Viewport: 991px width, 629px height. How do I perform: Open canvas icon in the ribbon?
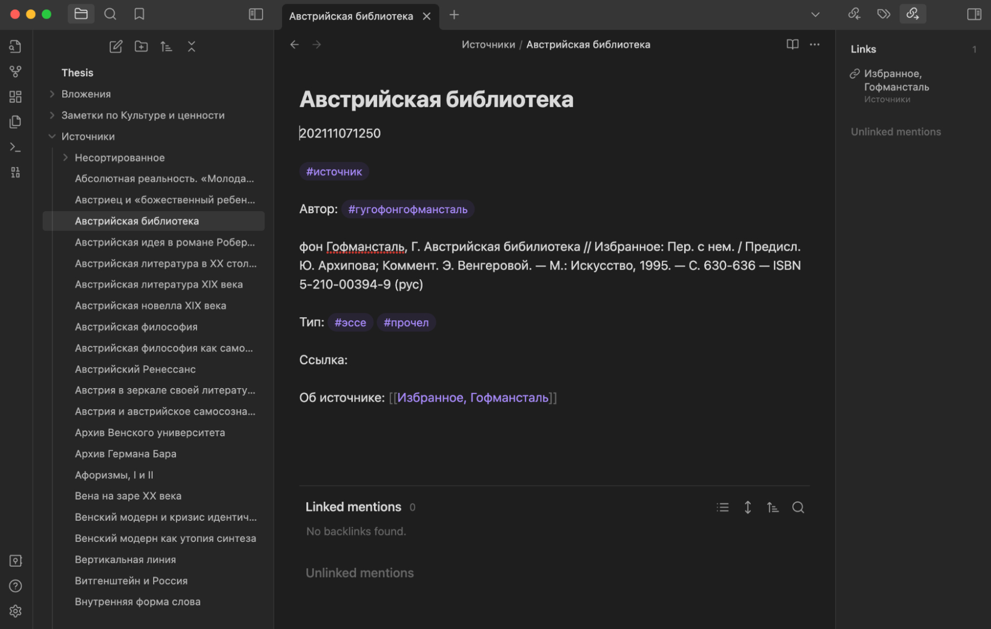pos(15,97)
